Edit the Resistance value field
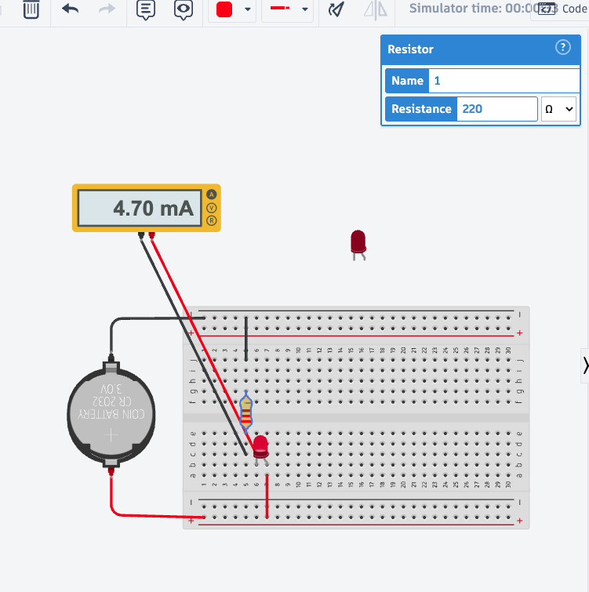The width and height of the screenshot is (589, 592). [497, 109]
